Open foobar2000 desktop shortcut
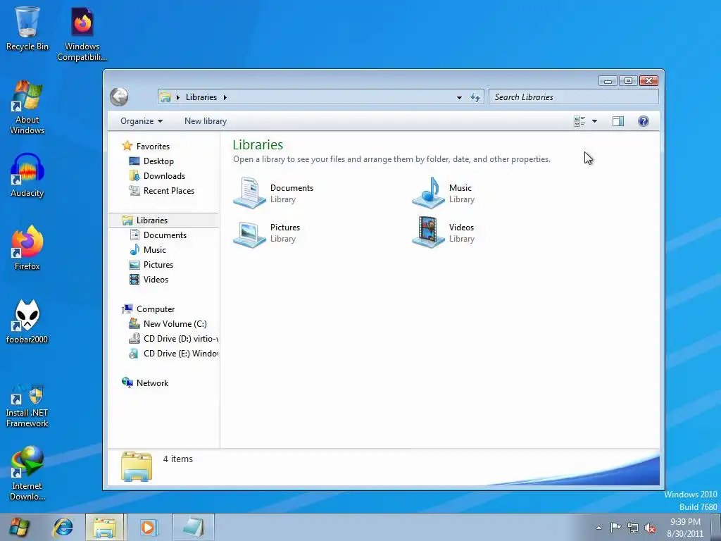 tap(27, 321)
